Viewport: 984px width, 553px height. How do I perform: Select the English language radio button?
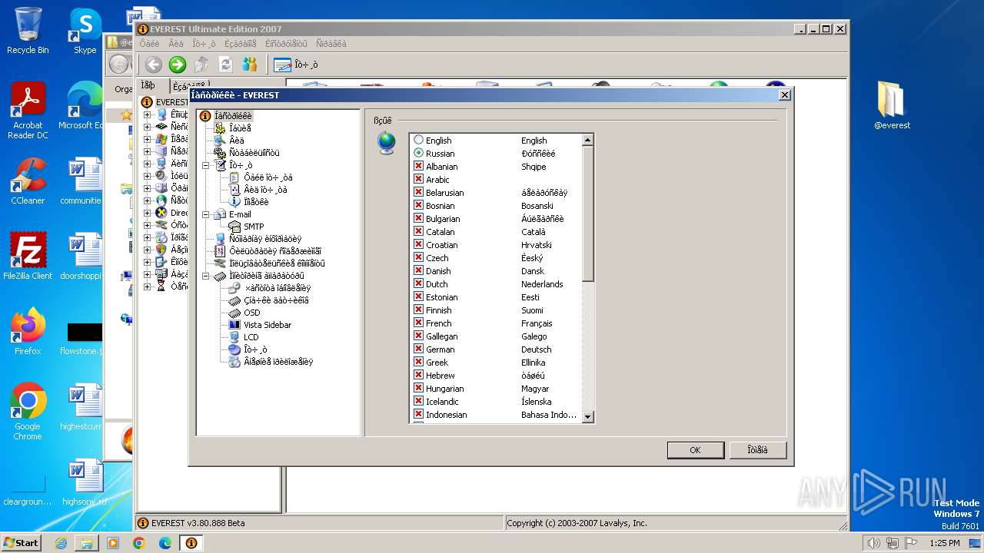[418, 141]
